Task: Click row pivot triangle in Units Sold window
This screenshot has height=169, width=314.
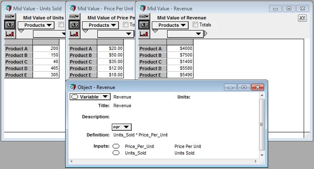Action: click(x=21, y=31)
